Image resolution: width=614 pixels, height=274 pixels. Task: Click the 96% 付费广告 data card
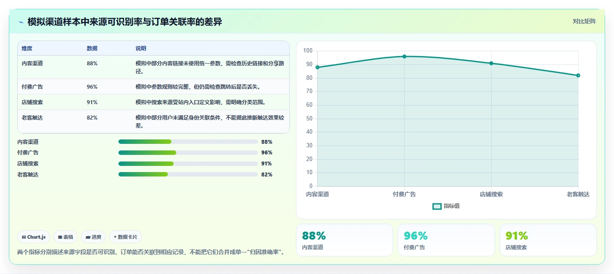pyautogui.click(x=446, y=240)
